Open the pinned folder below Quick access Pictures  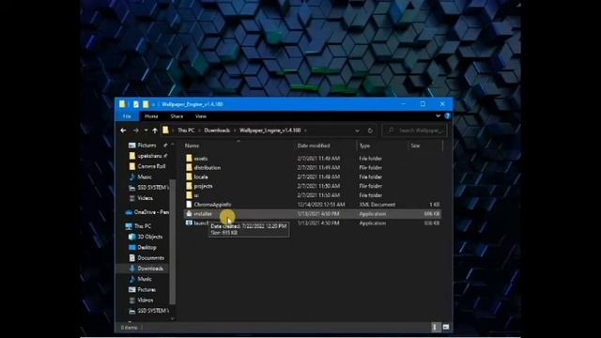[149, 156]
